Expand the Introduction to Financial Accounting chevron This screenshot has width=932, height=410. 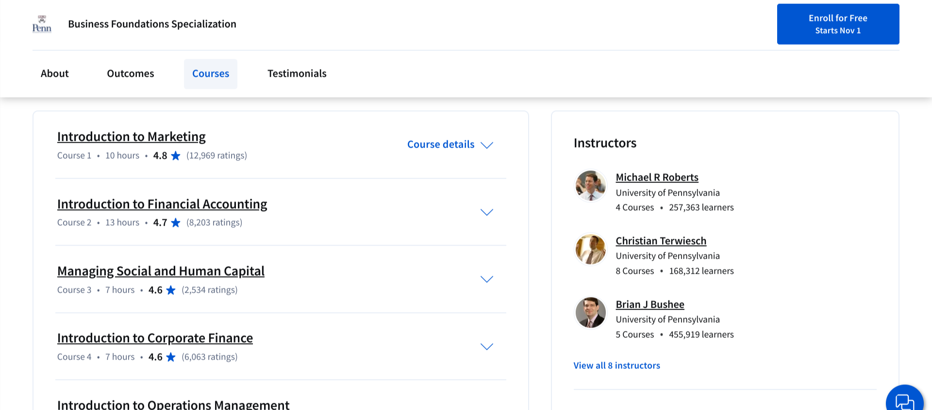pyautogui.click(x=486, y=212)
